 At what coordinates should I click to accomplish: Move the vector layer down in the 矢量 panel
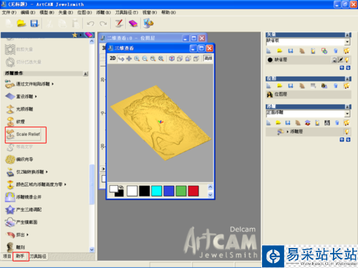348,68
